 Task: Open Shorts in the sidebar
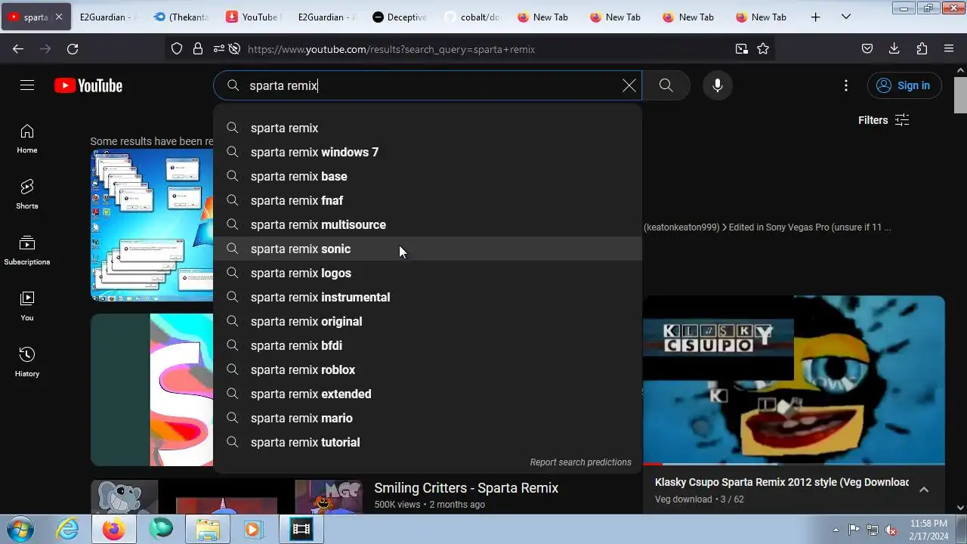click(x=27, y=195)
